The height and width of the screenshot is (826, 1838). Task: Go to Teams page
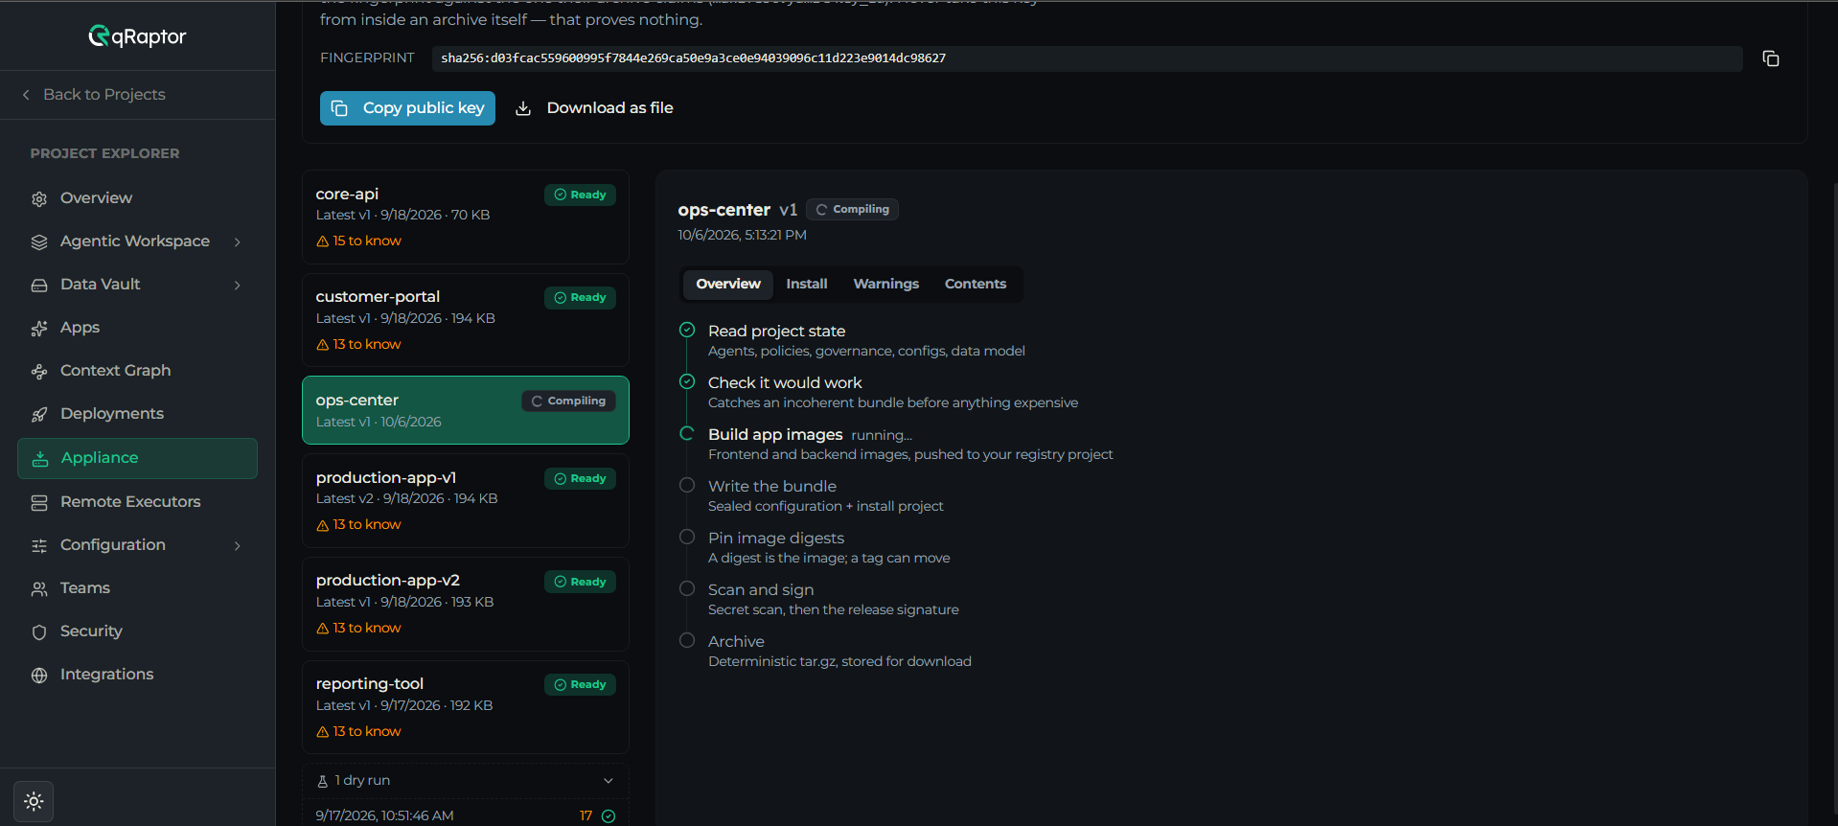[137, 588]
